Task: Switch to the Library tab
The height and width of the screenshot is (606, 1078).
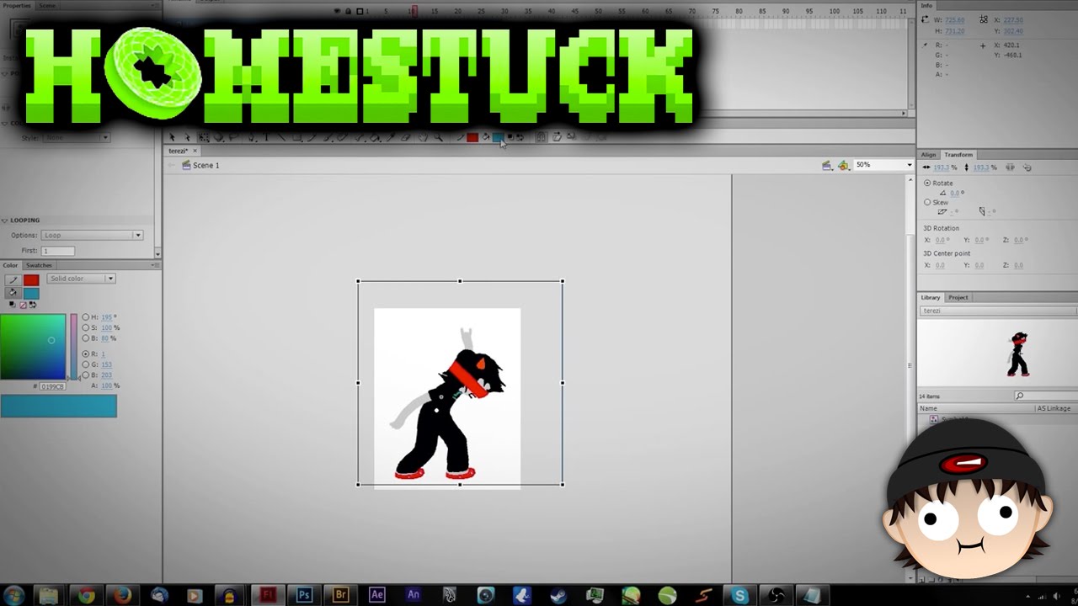Action: [931, 297]
